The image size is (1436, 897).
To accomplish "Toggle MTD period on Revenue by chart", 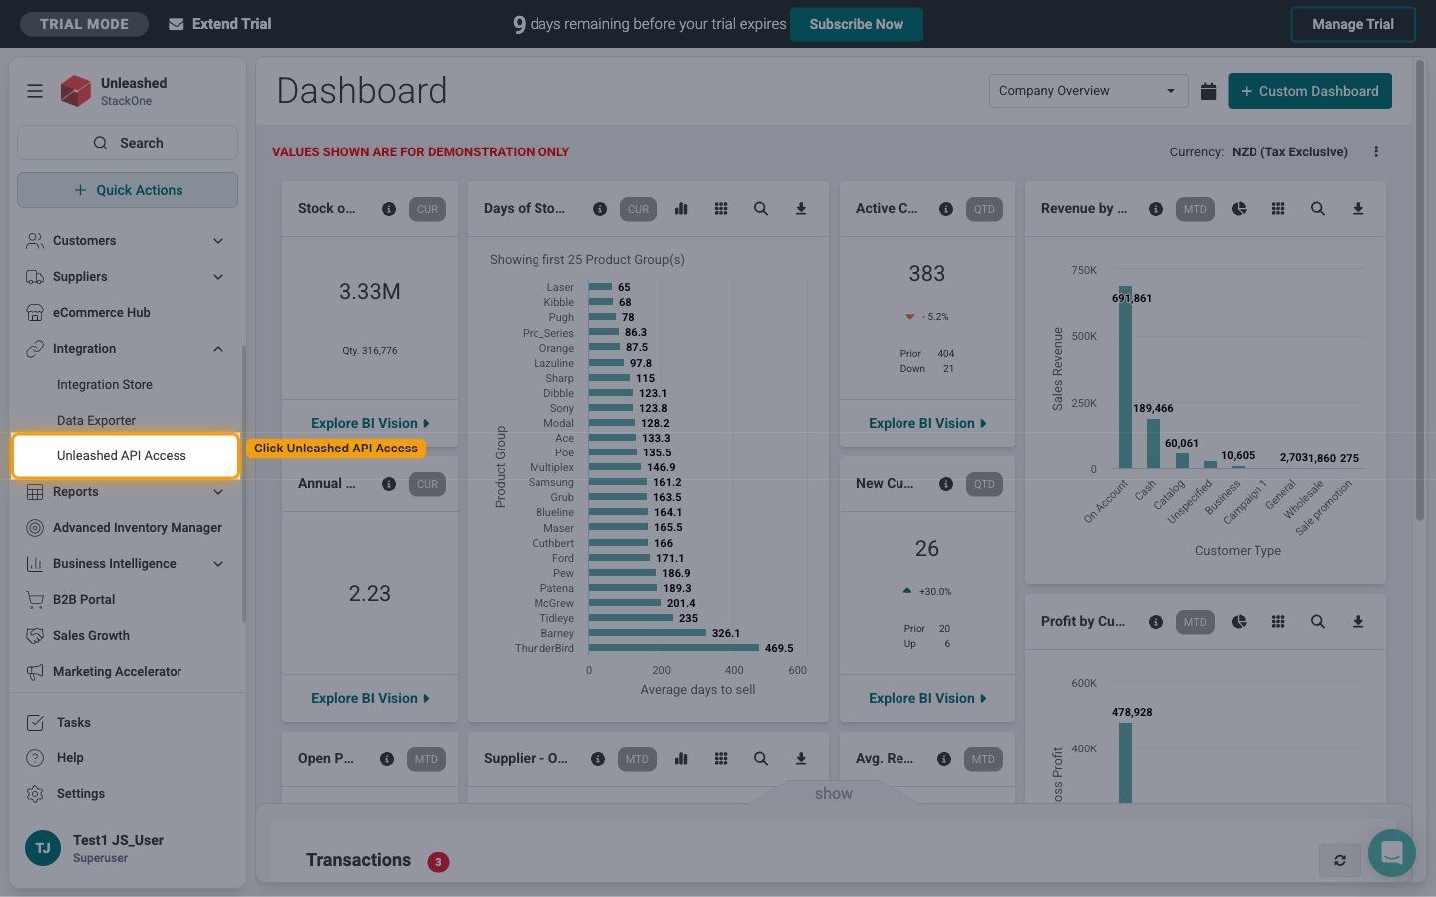I will click(x=1195, y=209).
